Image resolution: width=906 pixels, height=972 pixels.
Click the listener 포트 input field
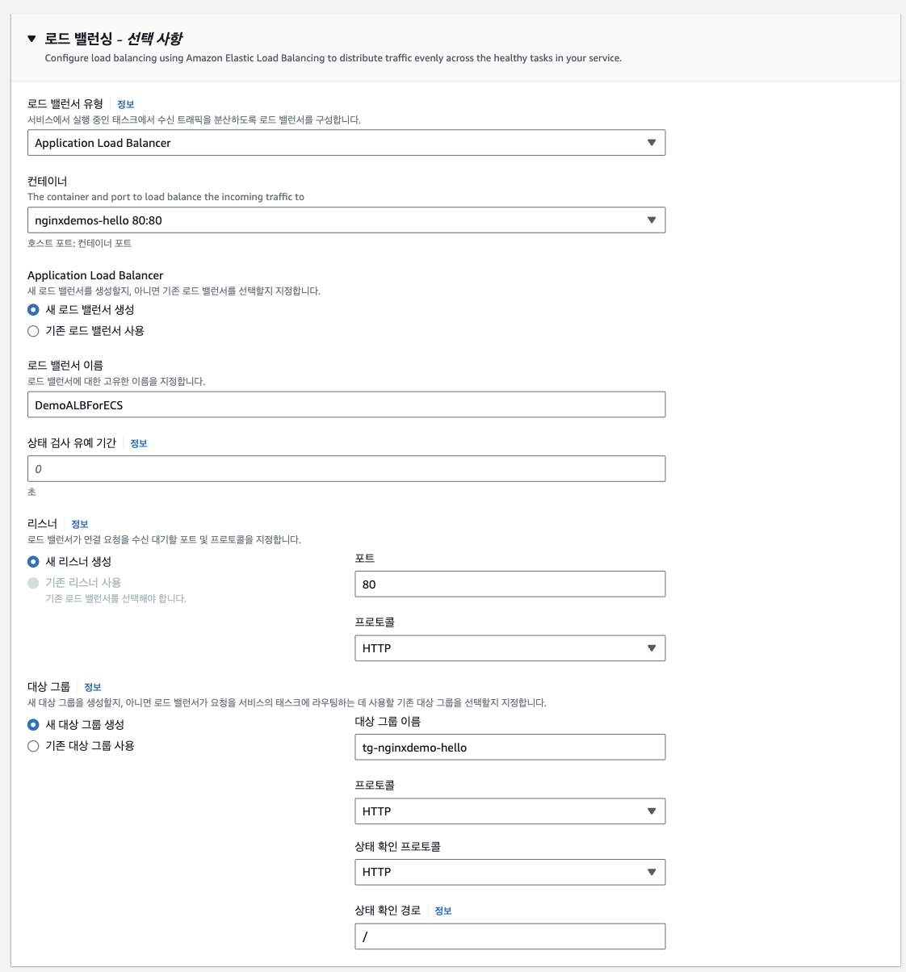click(510, 584)
